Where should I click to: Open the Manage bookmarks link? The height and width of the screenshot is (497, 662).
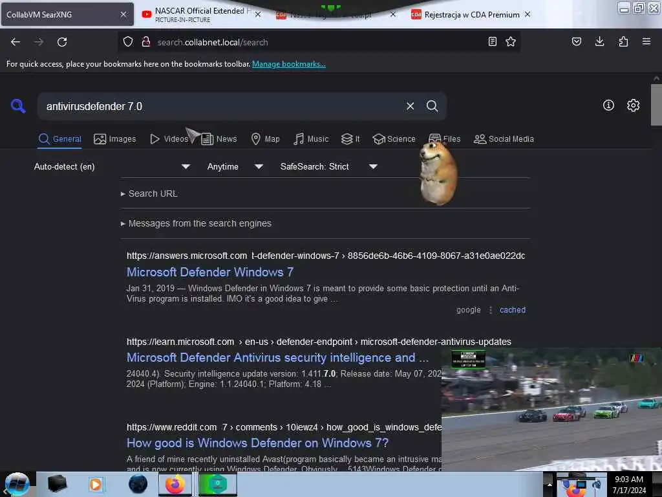click(x=289, y=64)
